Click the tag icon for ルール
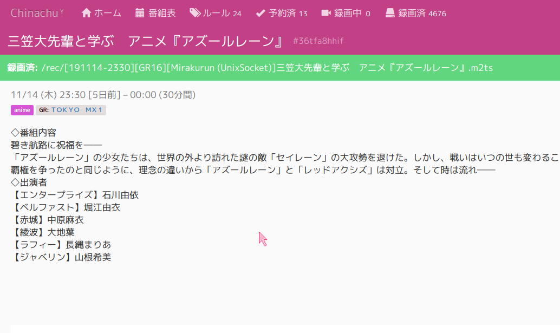560x333 pixels. coord(195,13)
